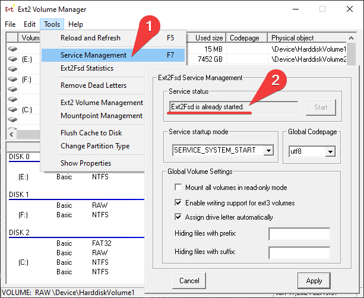Open the Global Codepage utf8 dropdown
The image size is (364, 298).
tap(330, 151)
